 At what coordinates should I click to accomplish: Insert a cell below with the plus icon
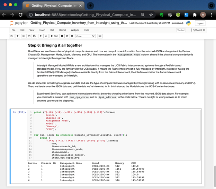17,36
